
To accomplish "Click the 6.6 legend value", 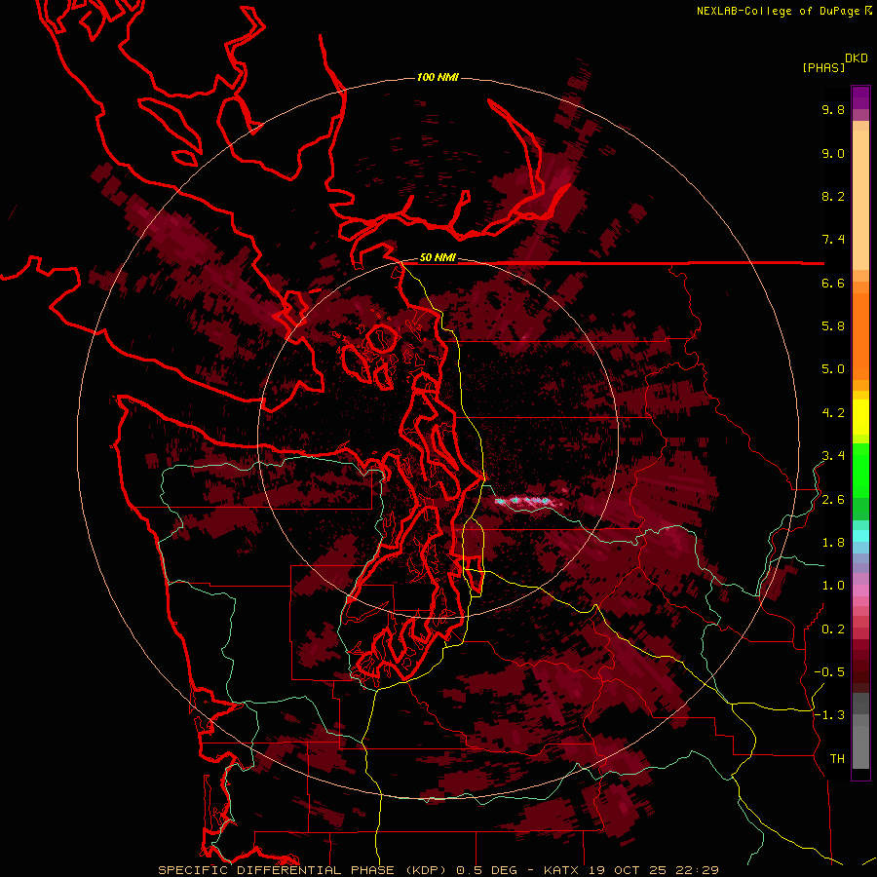I will point(833,283).
